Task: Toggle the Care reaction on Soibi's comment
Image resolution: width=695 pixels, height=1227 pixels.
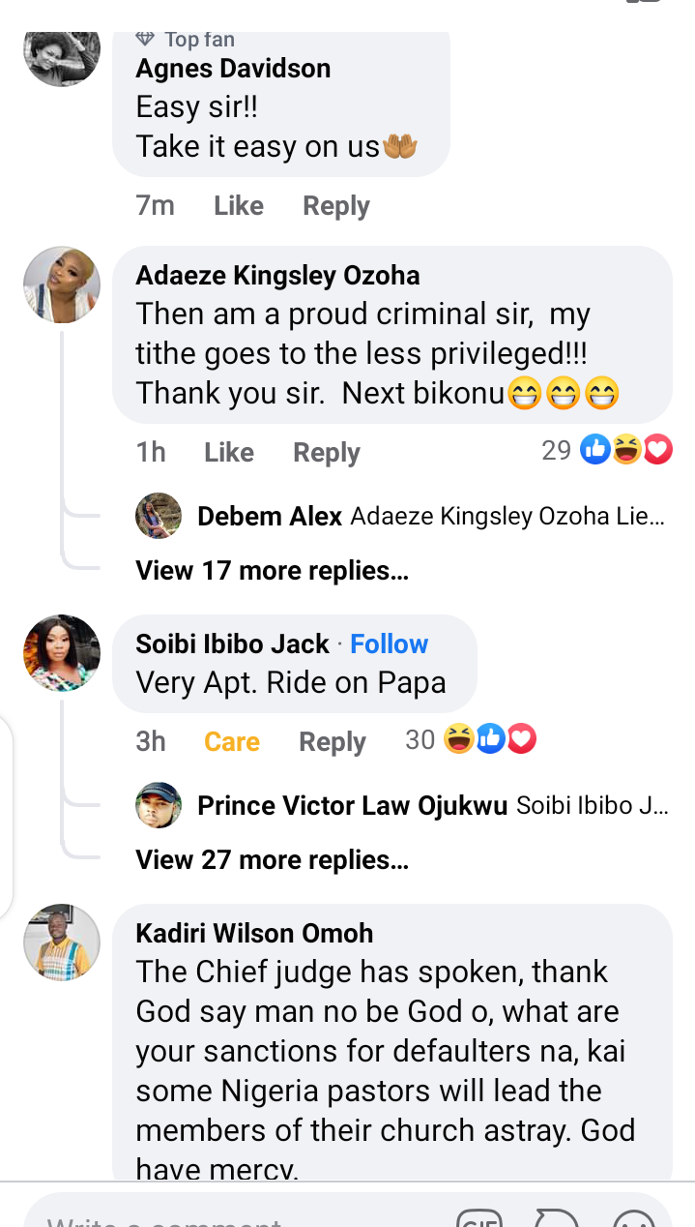Action: pos(231,741)
